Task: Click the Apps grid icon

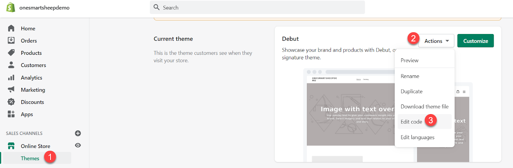Action: pyautogui.click(x=11, y=114)
